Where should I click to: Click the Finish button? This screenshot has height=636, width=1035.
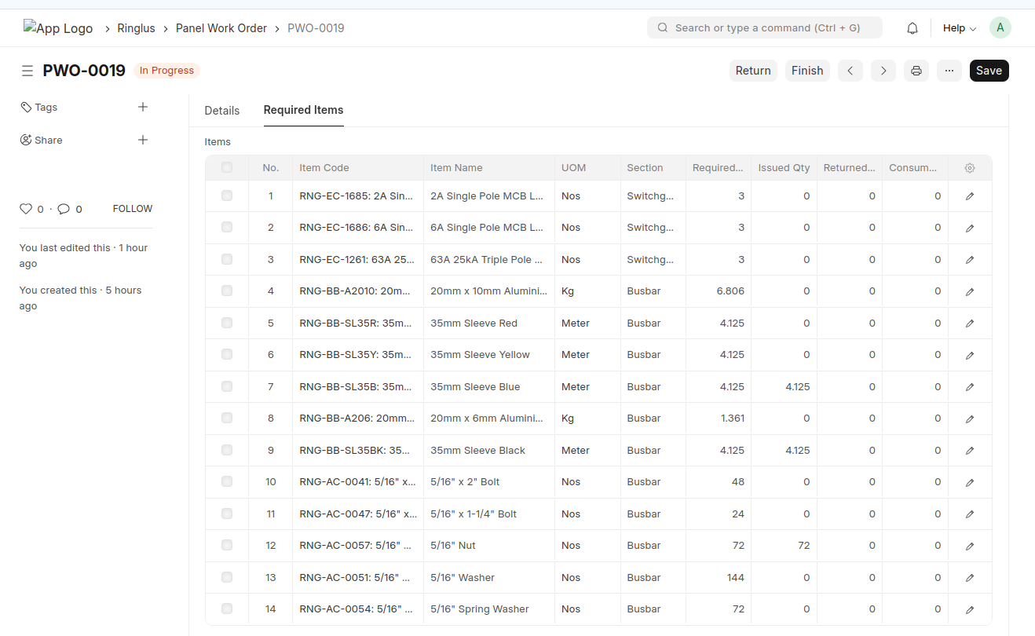tap(806, 71)
